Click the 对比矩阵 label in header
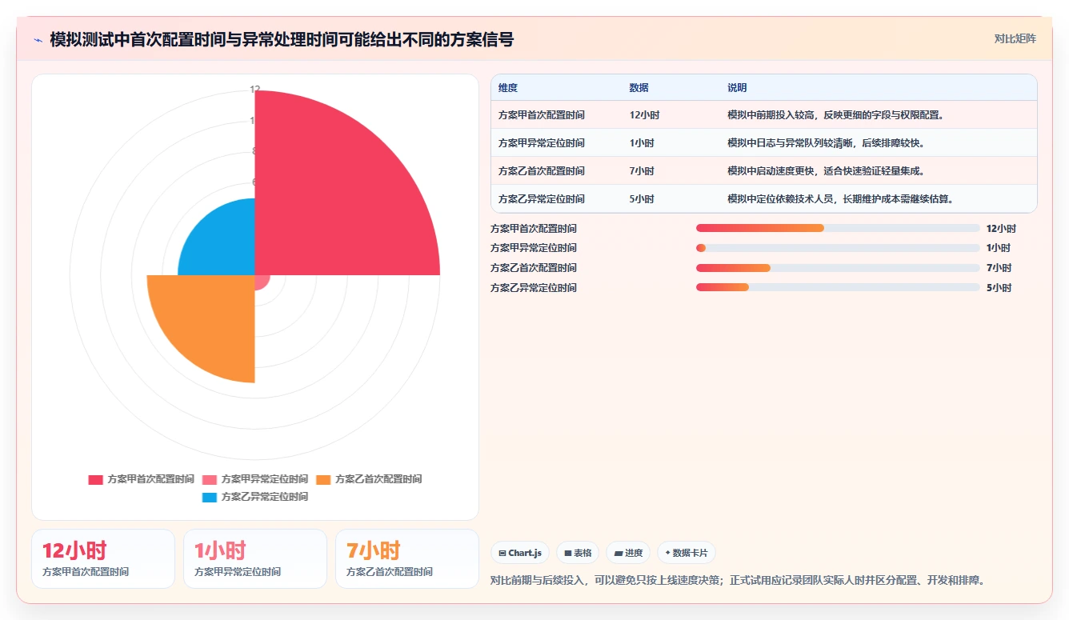 [x=1015, y=38]
